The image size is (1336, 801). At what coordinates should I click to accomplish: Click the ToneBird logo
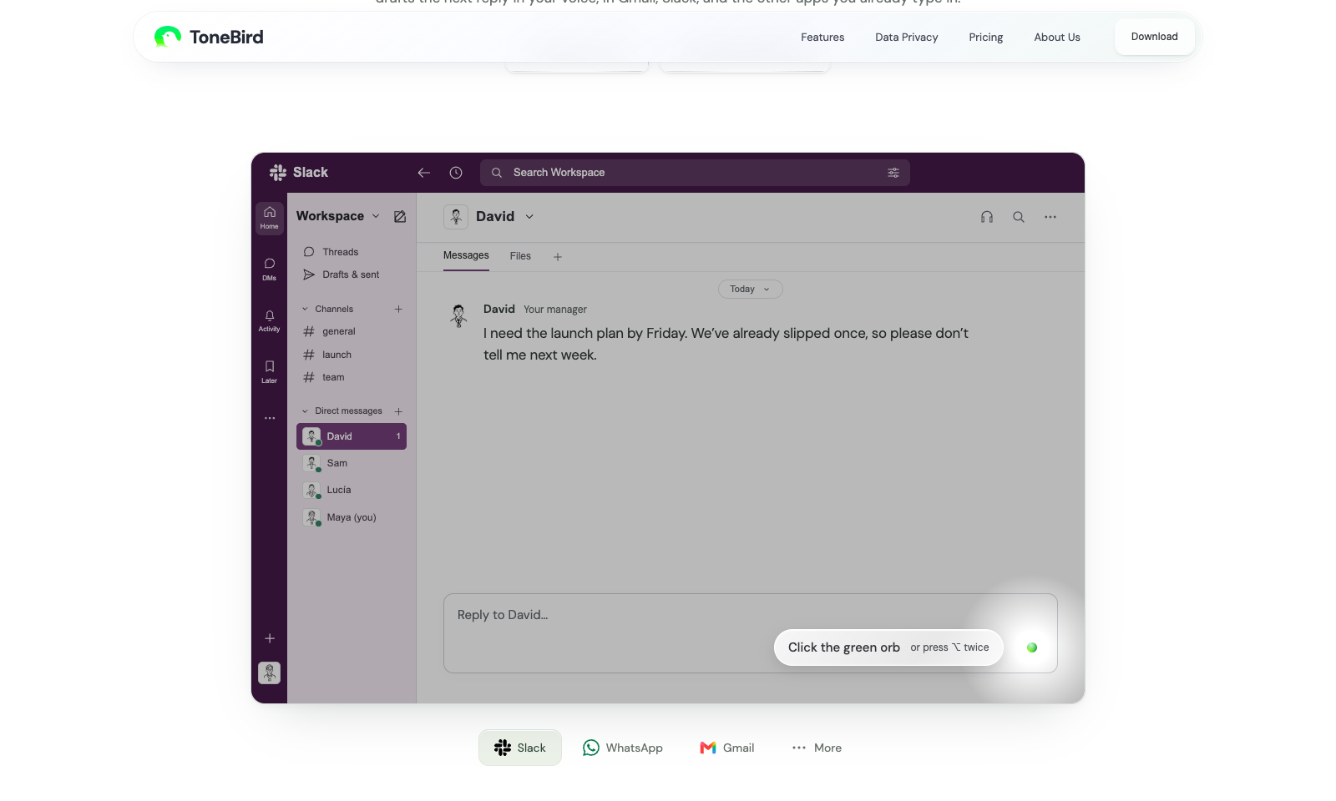(x=209, y=37)
